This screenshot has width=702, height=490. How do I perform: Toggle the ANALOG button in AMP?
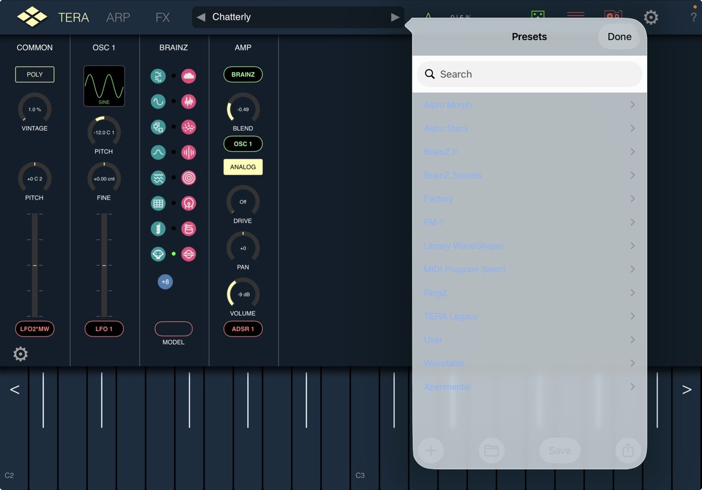point(243,167)
